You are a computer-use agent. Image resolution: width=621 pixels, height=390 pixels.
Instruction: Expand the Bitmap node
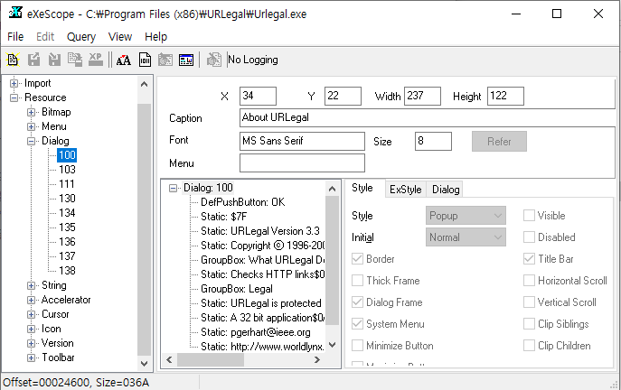32,112
